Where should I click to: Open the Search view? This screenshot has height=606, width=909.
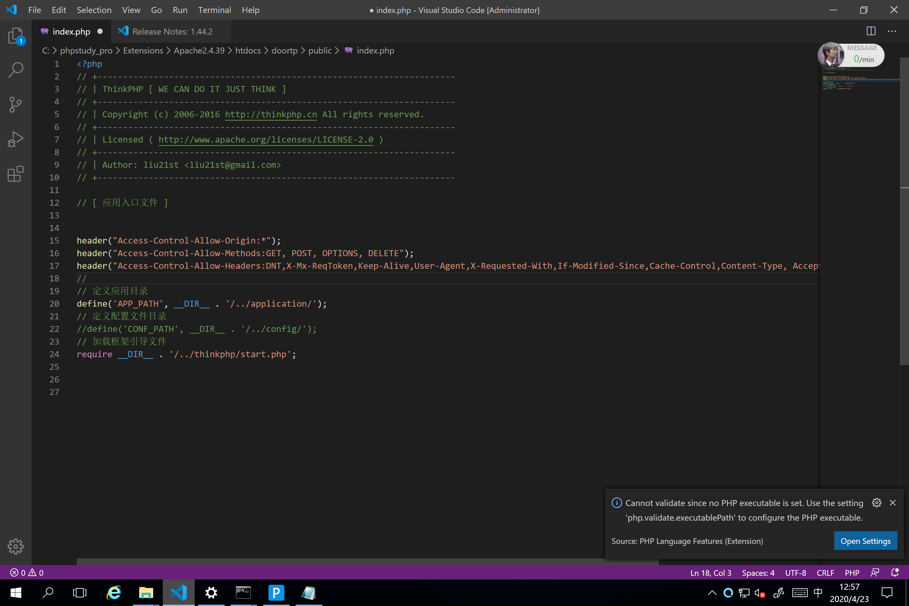click(x=16, y=69)
